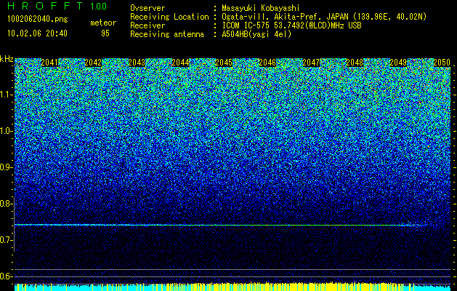Click the Receiving antenna label
This screenshot has height=291, width=457.
pos(167,34)
